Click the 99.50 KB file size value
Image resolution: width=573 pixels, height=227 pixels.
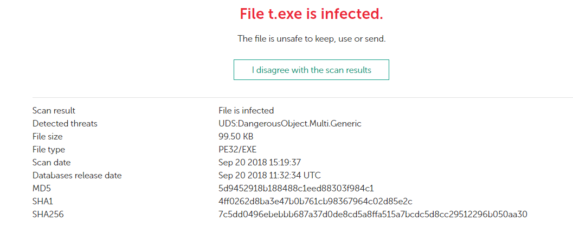pos(236,136)
